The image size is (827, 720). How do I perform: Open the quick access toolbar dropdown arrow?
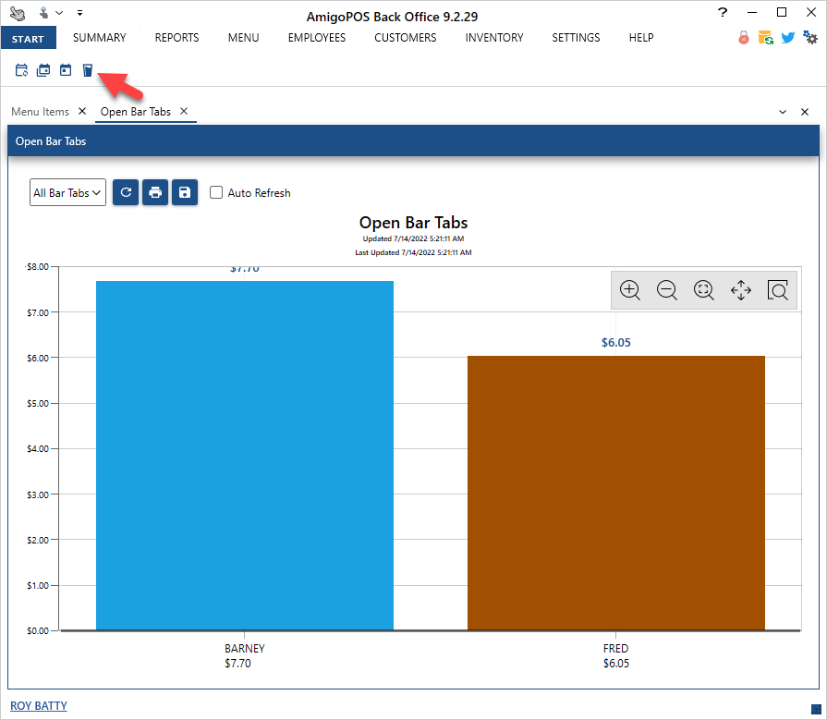(x=79, y=13)
